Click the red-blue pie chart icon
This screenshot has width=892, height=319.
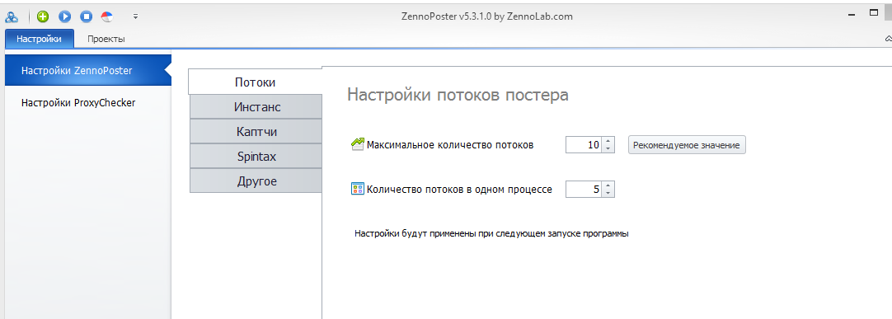(x=106, y=16)
